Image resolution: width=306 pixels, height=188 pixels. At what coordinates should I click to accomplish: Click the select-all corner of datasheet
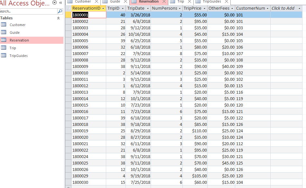click(68, 8)
